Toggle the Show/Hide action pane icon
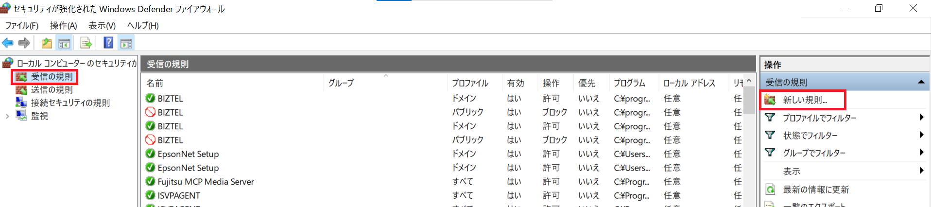The image size is (931, 207). [x=126, y=43]
